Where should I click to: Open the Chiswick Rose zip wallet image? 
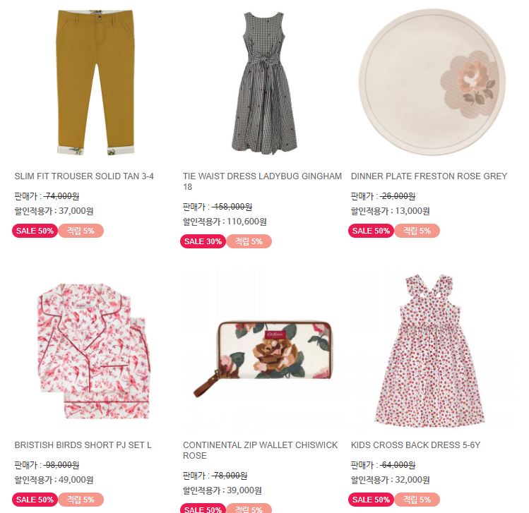point(263,359)
